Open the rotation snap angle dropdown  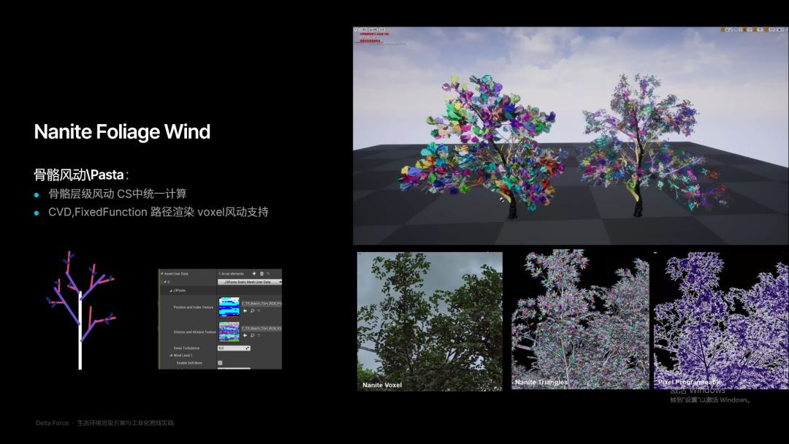pos(761,30)
